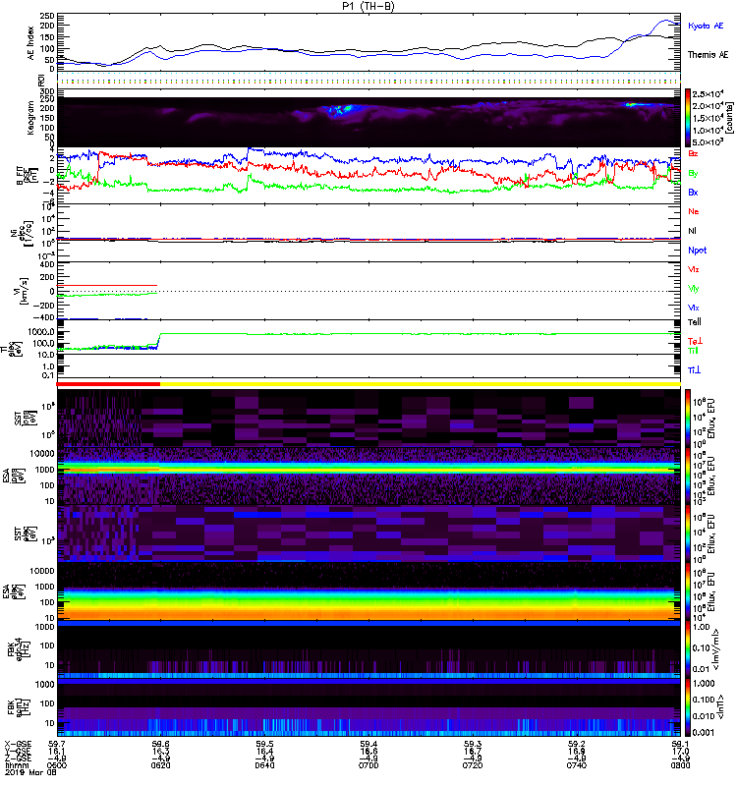Select the red Ne legend label
737x786 pixels.
(x=694, y=211)
